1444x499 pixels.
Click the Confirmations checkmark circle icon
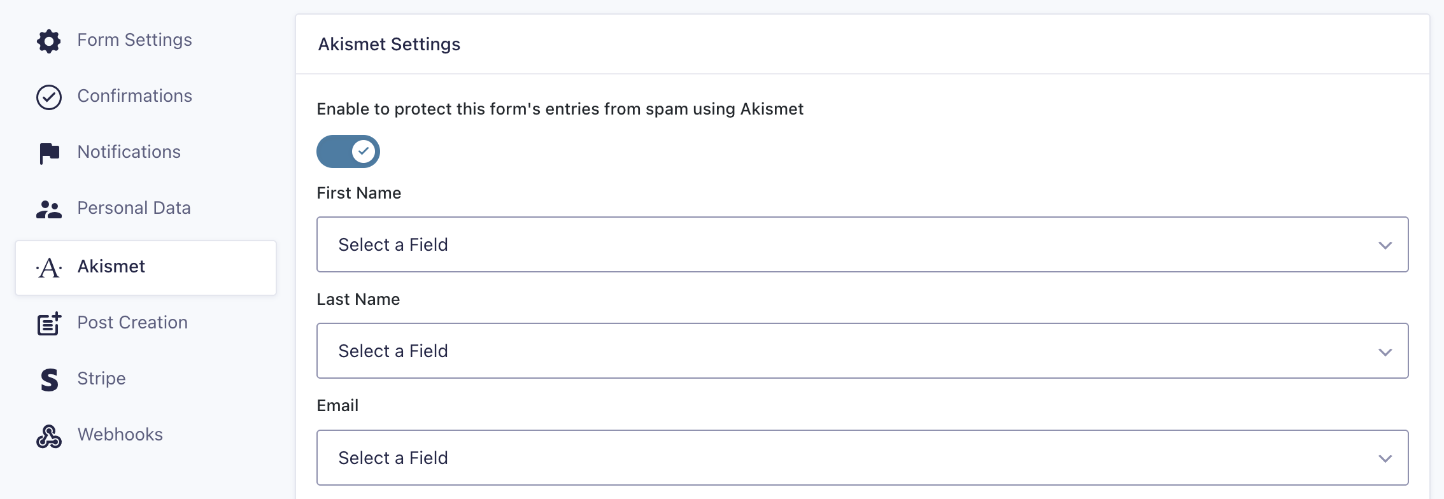click(49, 97)
